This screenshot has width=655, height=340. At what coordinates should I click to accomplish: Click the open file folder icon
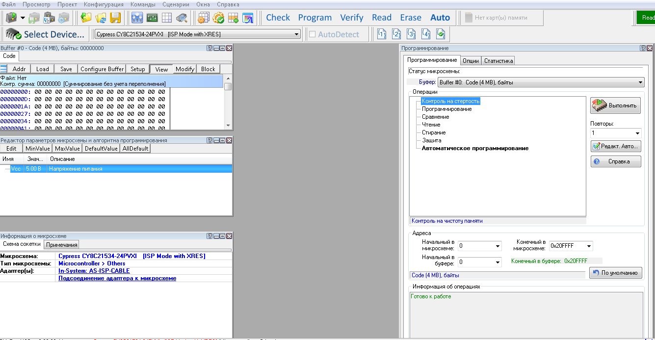pyautogui.click(x=86, y=18)
